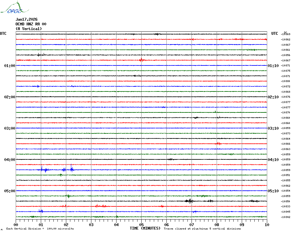Select the 02:00 UTC hour label
Screen dimensions: 292x233
10,97
